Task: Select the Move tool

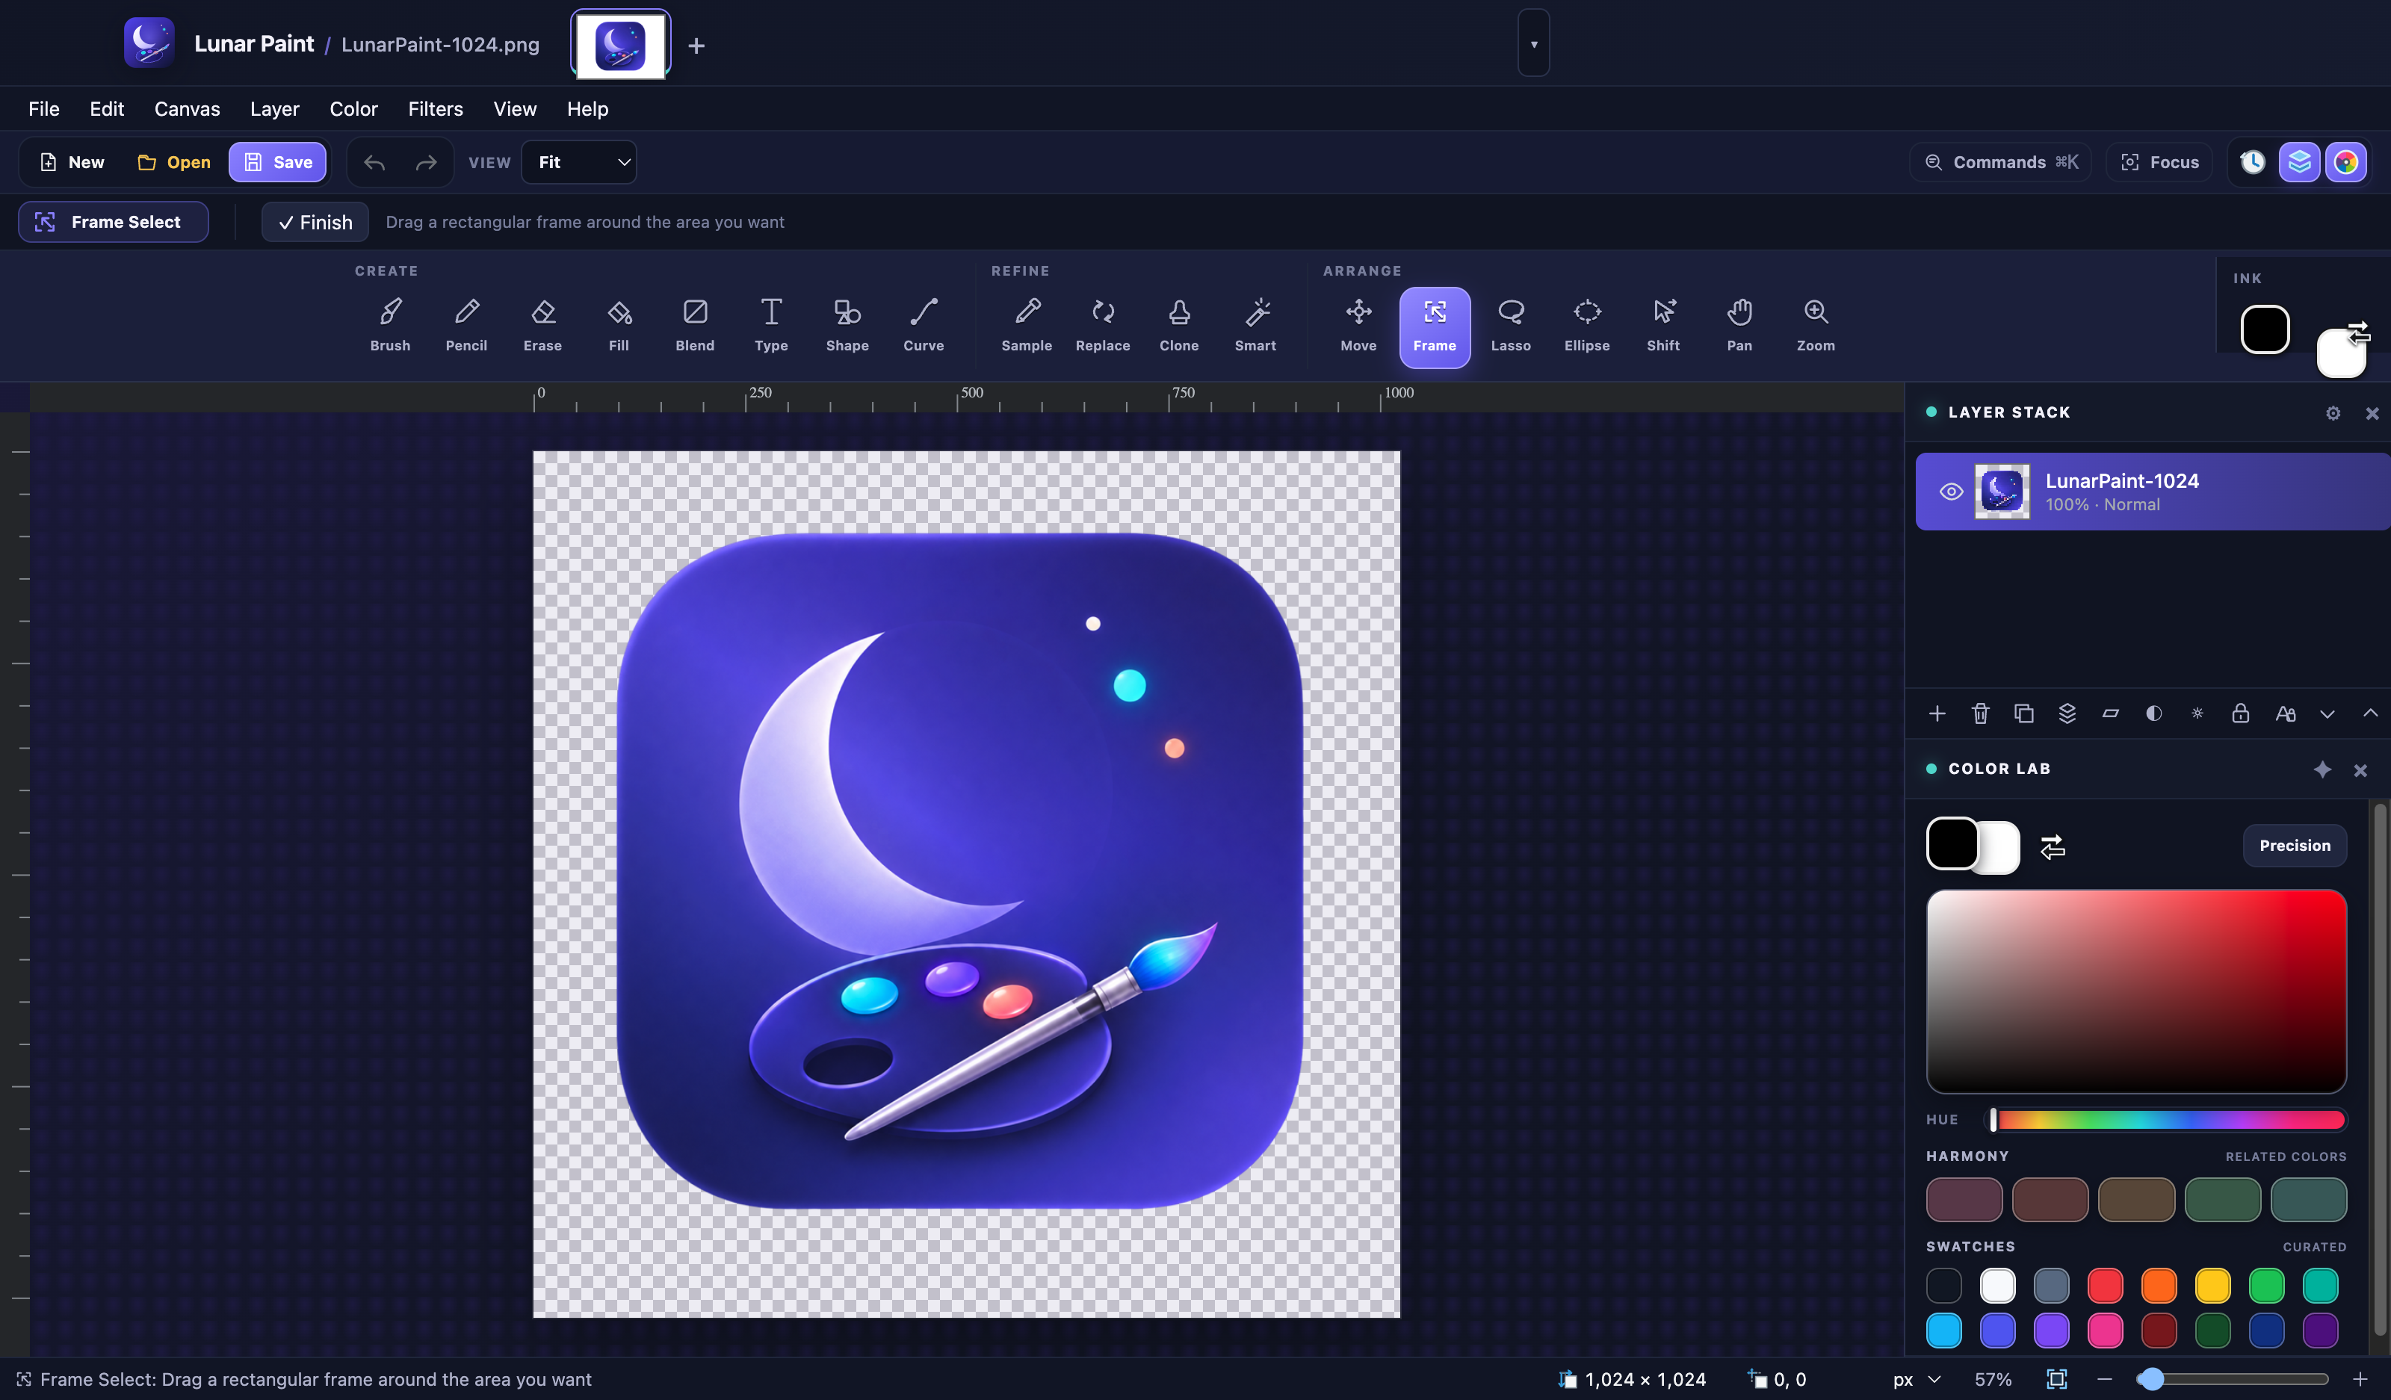Action: click(x=1358, y=326)
